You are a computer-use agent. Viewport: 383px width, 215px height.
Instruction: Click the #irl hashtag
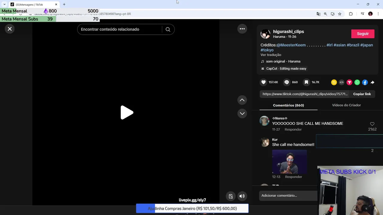tap(329, 45)
